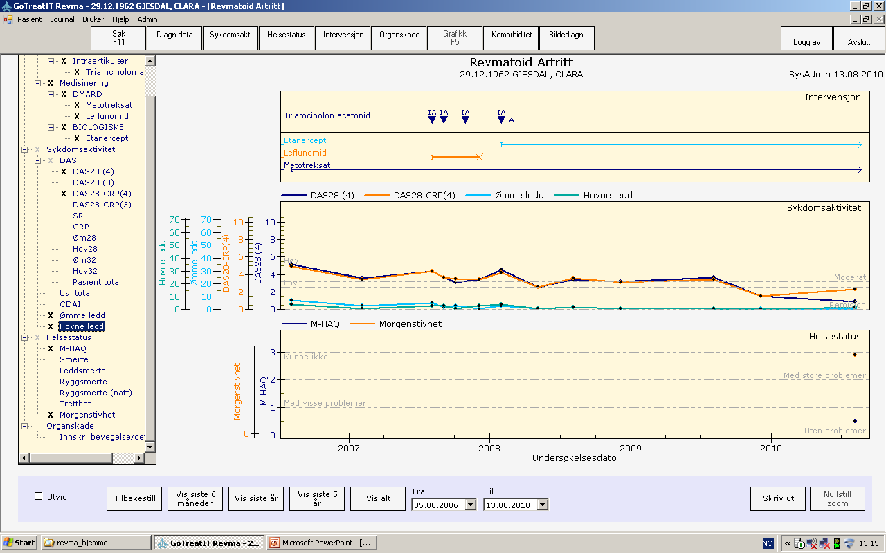Viewport: 886px width, 553px height.
Task: Print chart with Skriv ut
Action: click(778, 498)
